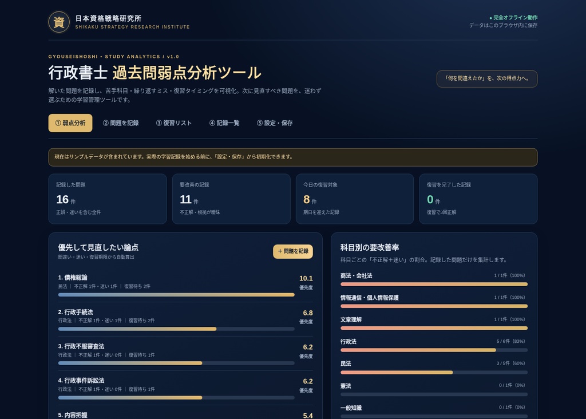586x419 pixels.
Task: Click the 科目別の要改善率 heading
Action: [x=370, y=247]
